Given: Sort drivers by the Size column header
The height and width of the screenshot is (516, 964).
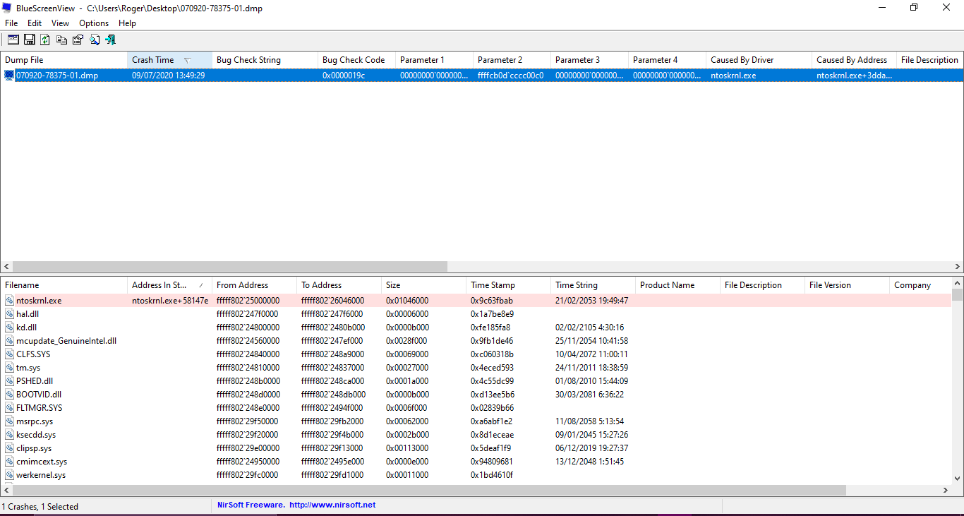Looking at the screenshot, I should click(x=423, y=285).
